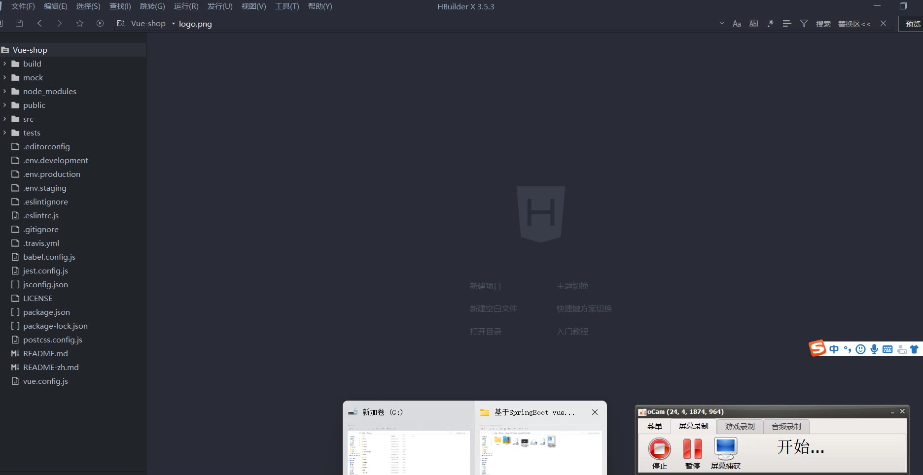The height and width of the screenshot is (475, 923).
Task: Open the 查找(I) menu
Action: [x=120, y=6]
